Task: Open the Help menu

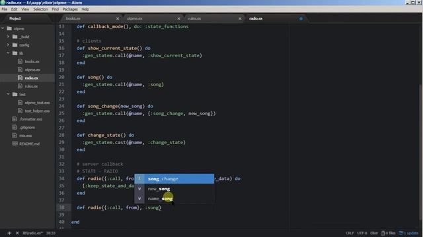Action: [x=85, y=9]
